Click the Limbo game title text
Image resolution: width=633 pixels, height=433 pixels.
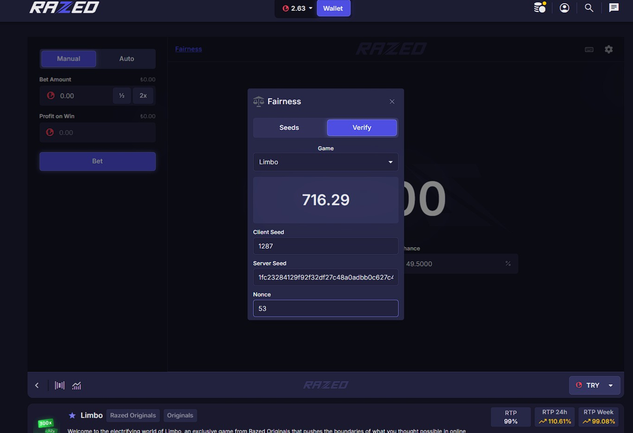click(x=92, y=415)
